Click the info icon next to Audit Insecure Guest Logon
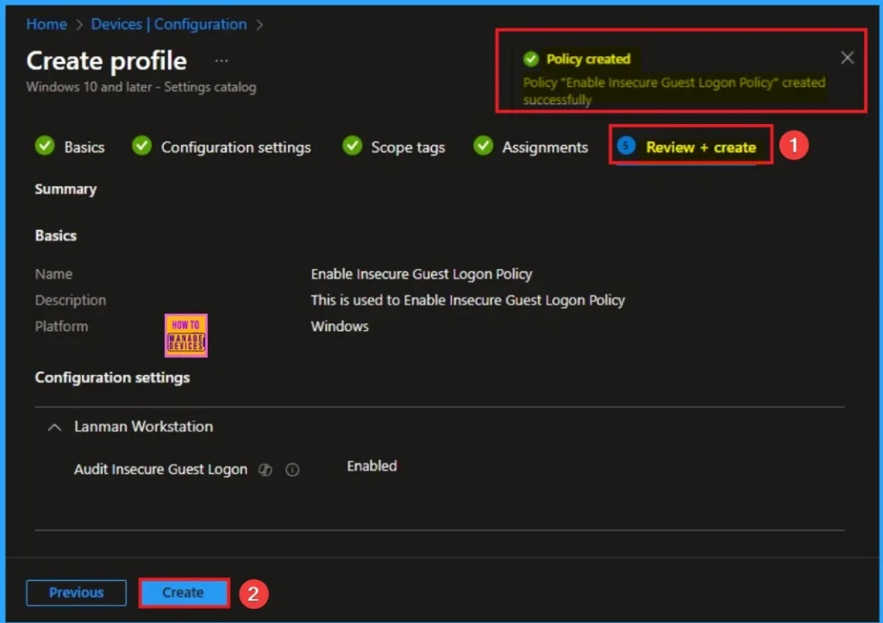 pyautogui.click(x=292, y=470)
